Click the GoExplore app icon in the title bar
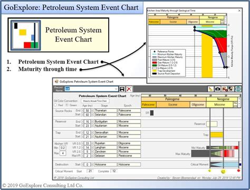This screenshot has height=190, width=250. pyautogui.click(x=56, y=81)
